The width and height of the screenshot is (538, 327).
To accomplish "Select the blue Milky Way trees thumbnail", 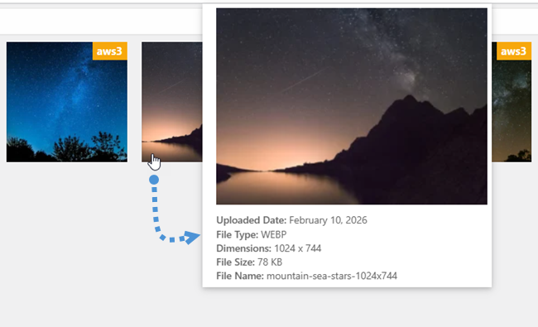I will click(x=67, y=102).
